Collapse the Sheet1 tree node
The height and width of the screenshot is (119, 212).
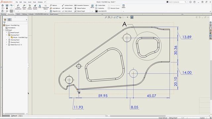(4, 30)
